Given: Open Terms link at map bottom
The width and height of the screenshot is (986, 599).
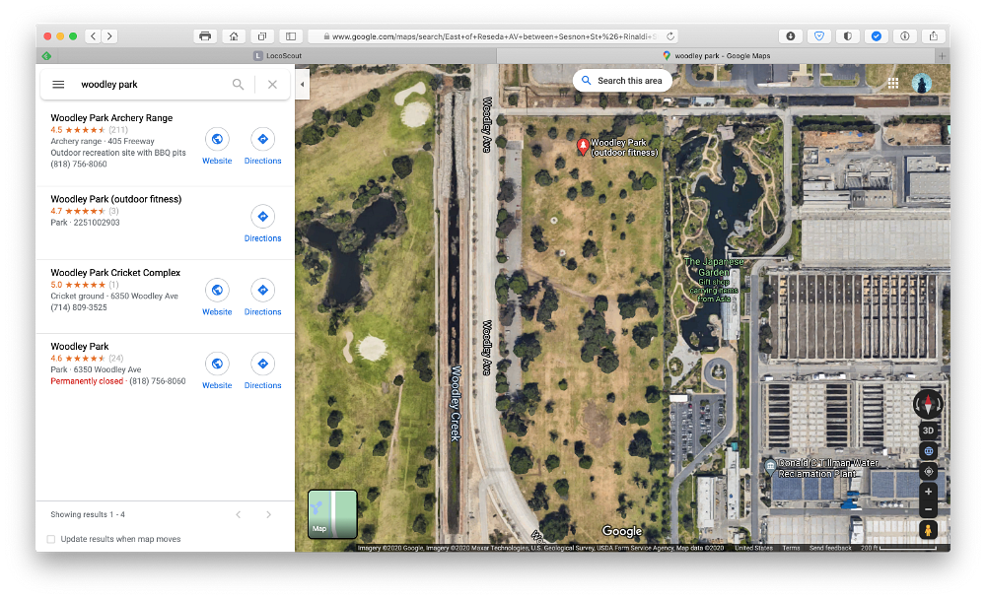Looking at the screenshot, I should pyautogui.click(x=791, y=548).
